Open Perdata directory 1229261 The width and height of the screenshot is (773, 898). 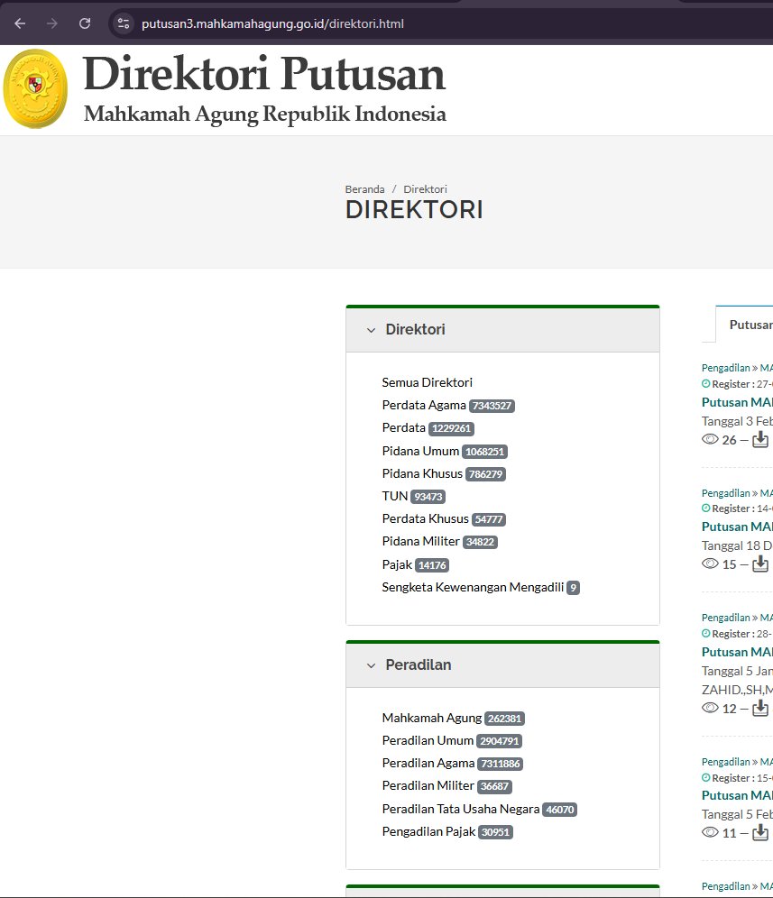tap(404, 427)
